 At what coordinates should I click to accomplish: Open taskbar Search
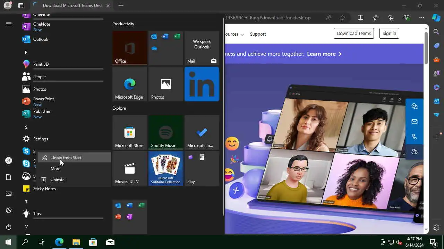click(25, 242)
